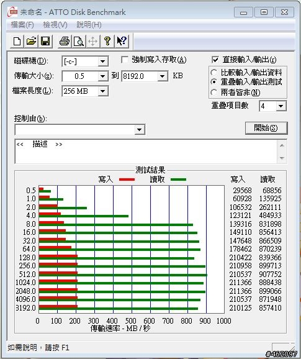The width and height of the screenshot is (301, 359).
Task: Open the 磁碟機 drive dropdown
Action: click(x=103, y=61)
